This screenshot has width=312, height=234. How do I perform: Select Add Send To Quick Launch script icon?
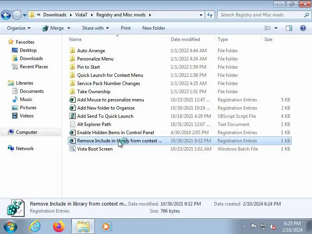72,116
